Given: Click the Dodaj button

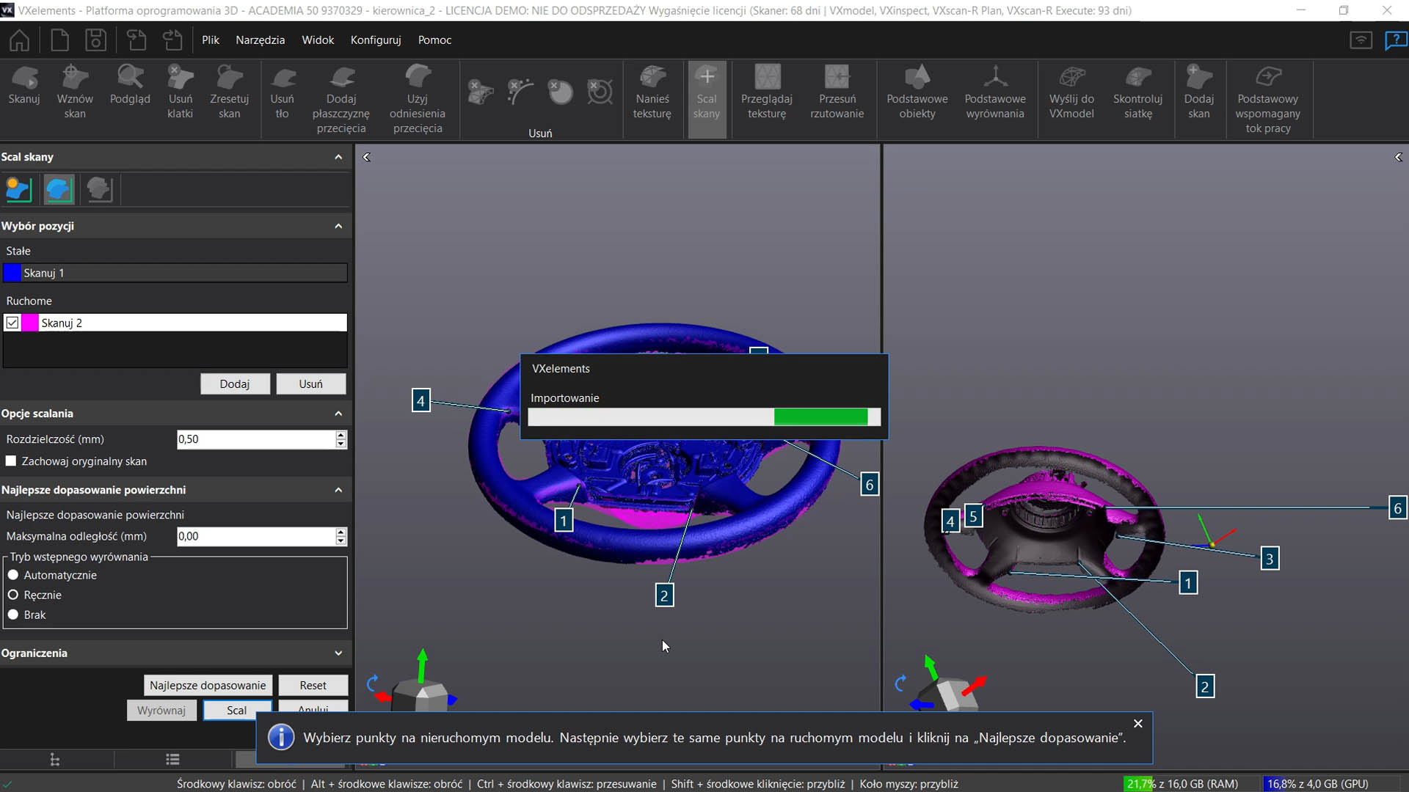Looking at the screenshot, I should [x=235, y=384].
